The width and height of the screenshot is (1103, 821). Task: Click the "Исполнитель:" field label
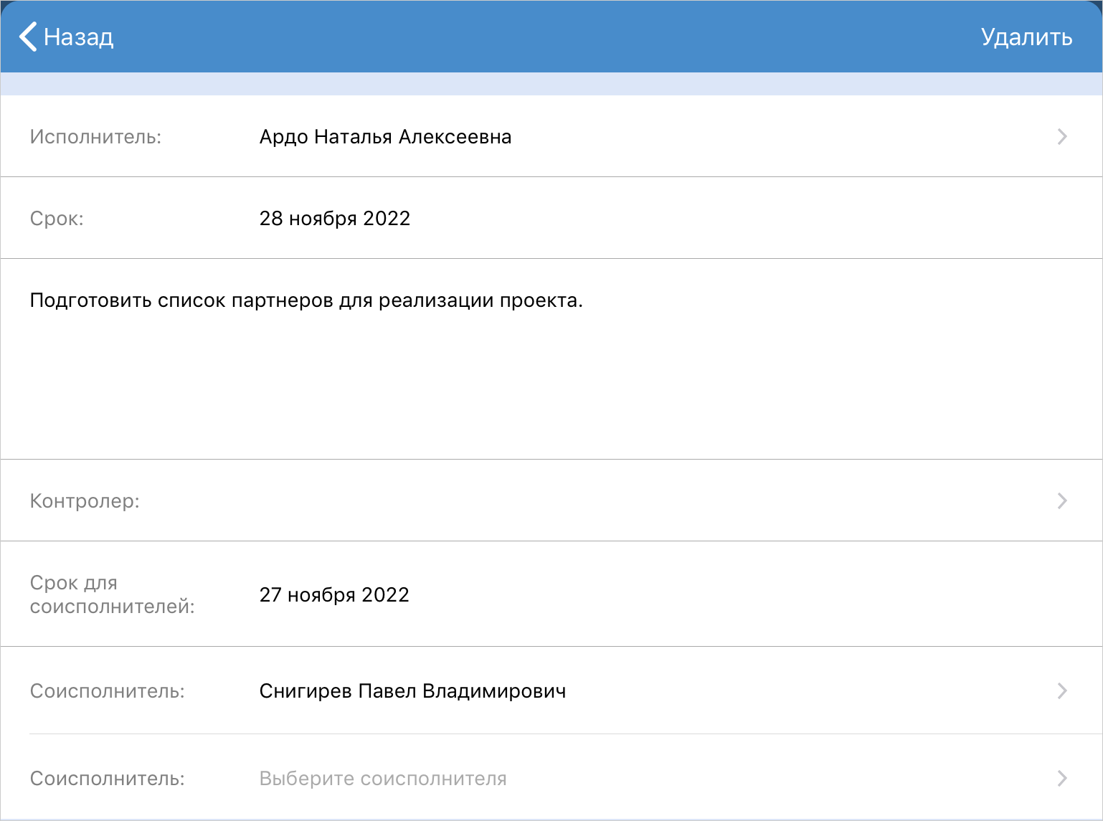point(95,136)
